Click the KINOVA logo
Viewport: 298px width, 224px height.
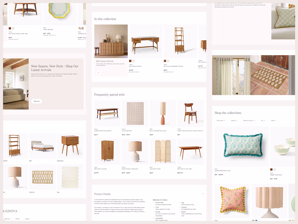point(10,211)
